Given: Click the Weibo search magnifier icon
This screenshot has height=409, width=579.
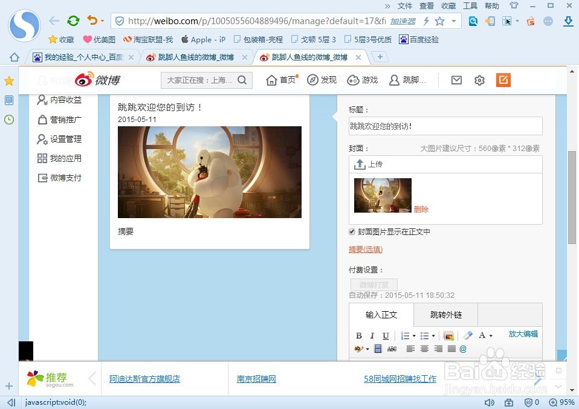Looking at the screenshot, I should coord(242,80).
